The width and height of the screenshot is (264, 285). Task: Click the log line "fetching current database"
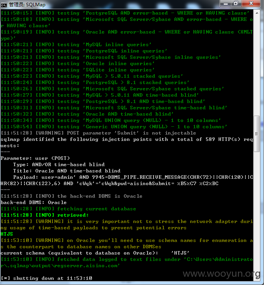(69, 209)
